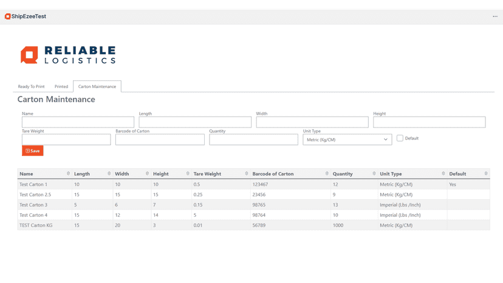Open the Unit Type dropdown
This screenshot has width=503, height=283.
347,140
